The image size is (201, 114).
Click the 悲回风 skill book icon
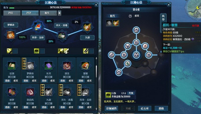tap(30, 92)
